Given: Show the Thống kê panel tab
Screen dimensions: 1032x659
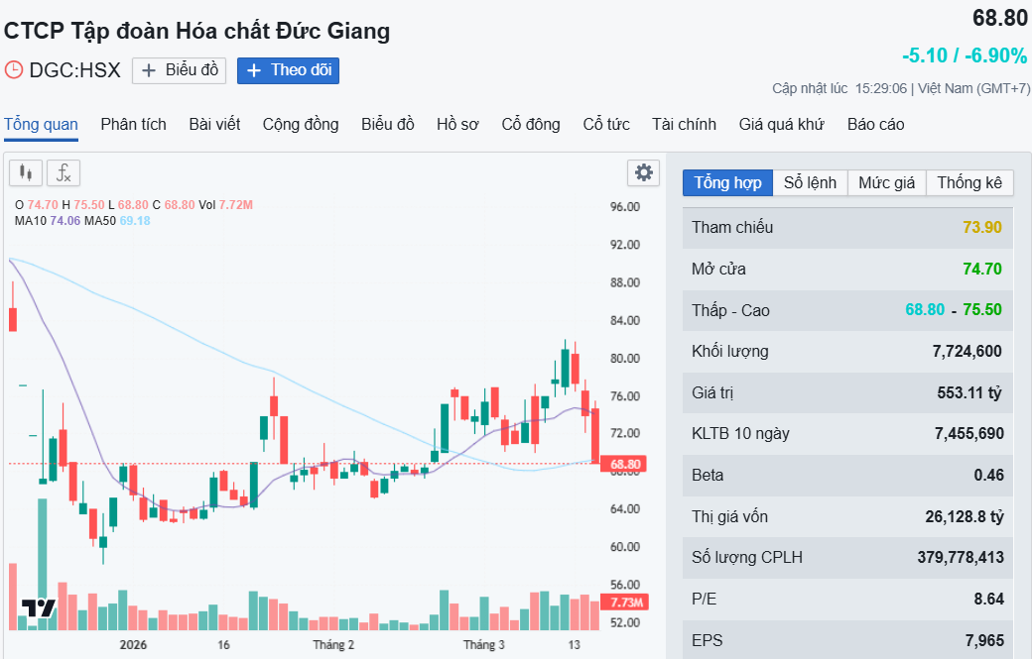Looking at the screenshot, I should pyautogui.click(x=969, y=182).
